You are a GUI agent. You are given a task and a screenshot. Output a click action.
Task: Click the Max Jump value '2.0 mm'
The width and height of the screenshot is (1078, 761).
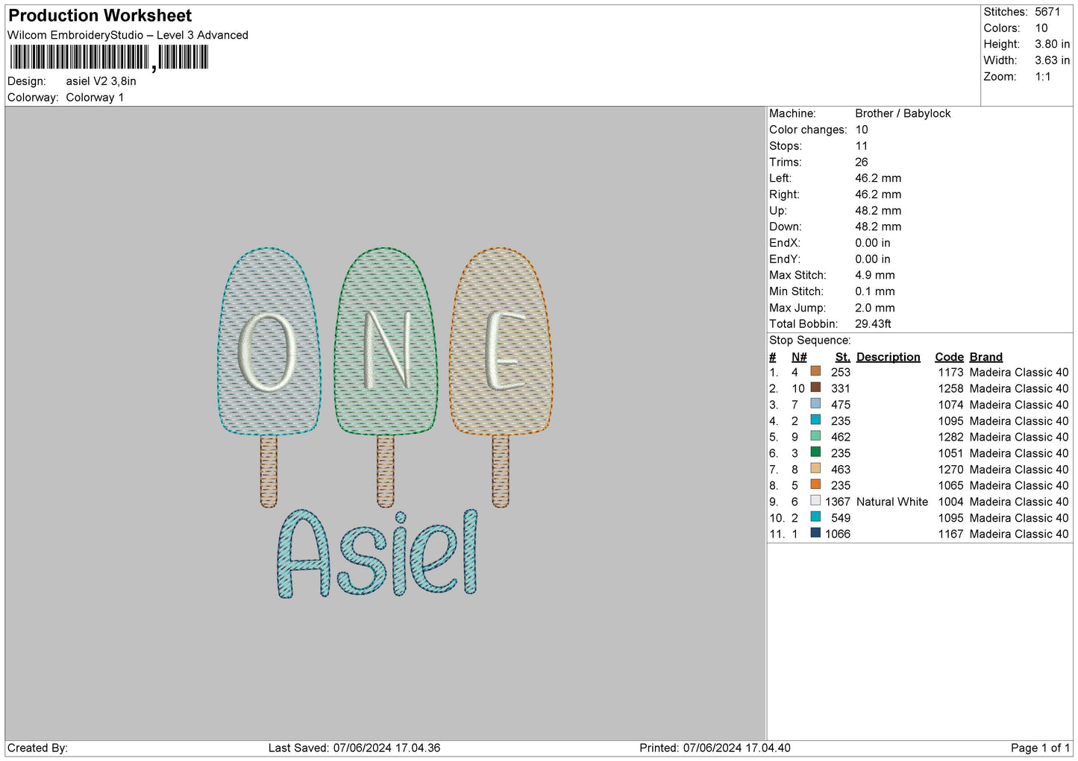coord(875,308)
